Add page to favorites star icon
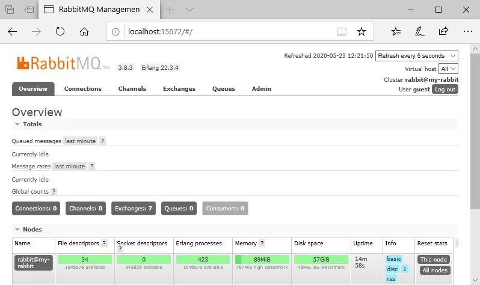The height and width of the screenshot is (285, 480). (x=362, y=31)
